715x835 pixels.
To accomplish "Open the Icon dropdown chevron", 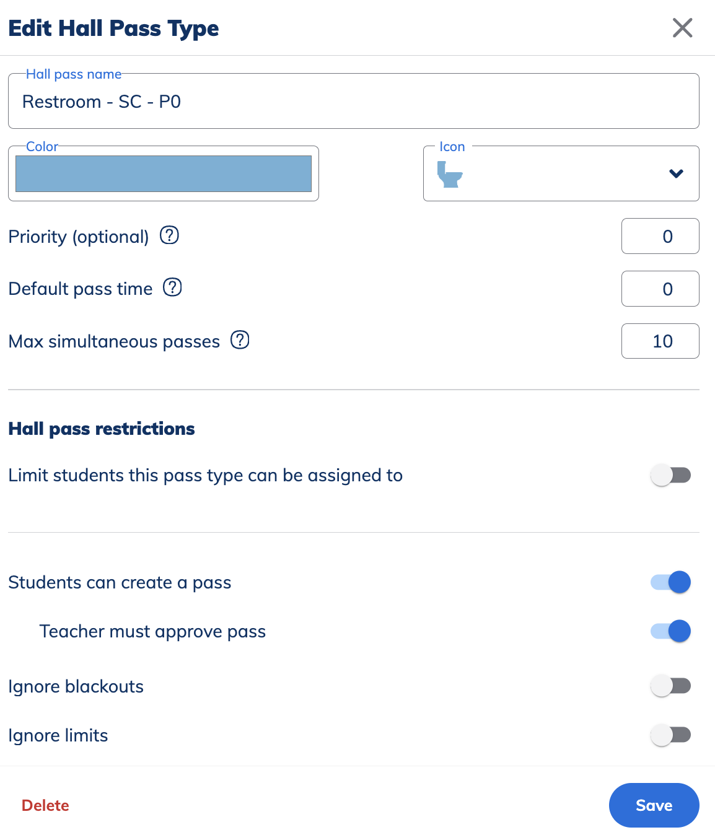I will [x=677, y=174].
